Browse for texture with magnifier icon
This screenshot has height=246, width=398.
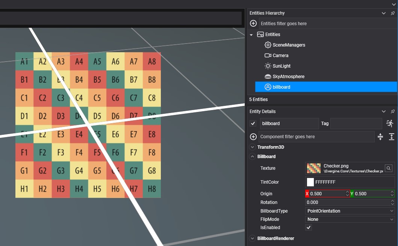389,168
